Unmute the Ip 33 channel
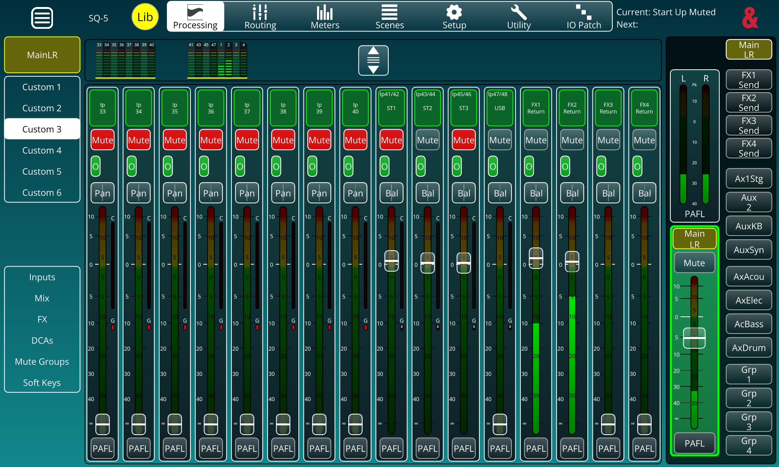 [x=102, y=140]
